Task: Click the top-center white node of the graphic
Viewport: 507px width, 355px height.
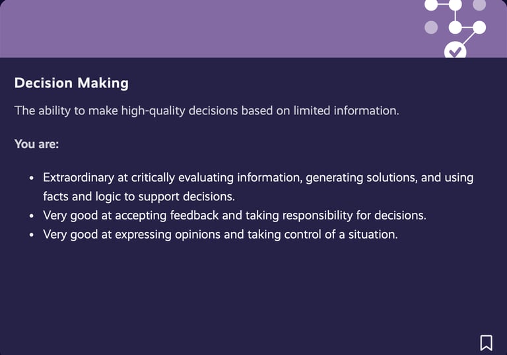Action: (x=455, y=5)
